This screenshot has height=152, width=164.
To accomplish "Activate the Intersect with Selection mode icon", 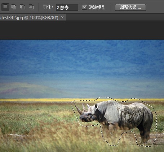I will [31, 7].
